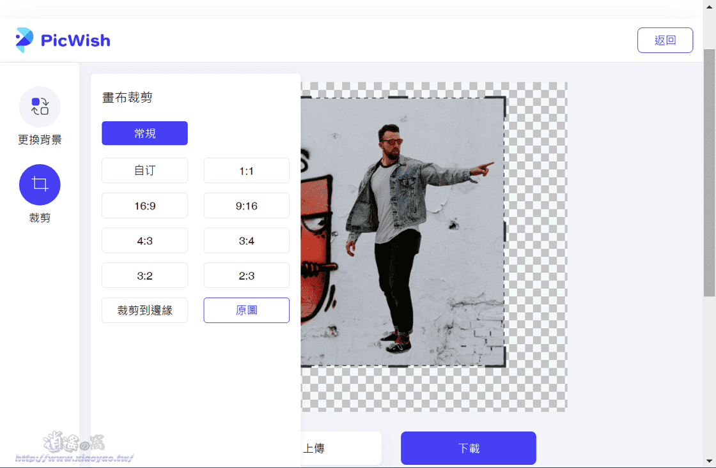Pick the 2:3 crop preset

246,275
